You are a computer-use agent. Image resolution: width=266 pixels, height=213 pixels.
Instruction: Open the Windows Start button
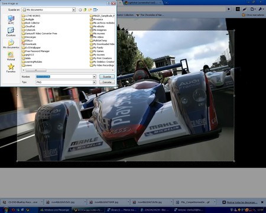(x=5, y=210)
